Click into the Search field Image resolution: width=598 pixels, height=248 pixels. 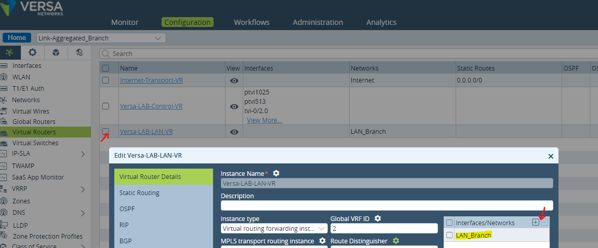(349, 54)
